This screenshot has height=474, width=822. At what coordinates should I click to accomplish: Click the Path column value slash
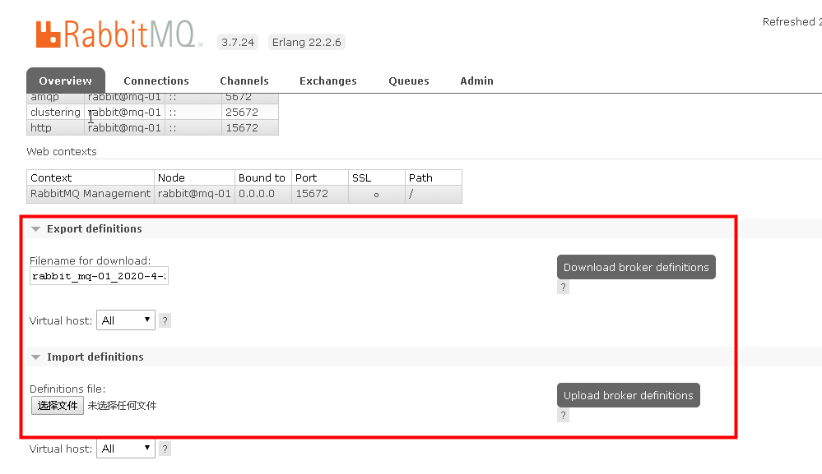pos(433,194)
